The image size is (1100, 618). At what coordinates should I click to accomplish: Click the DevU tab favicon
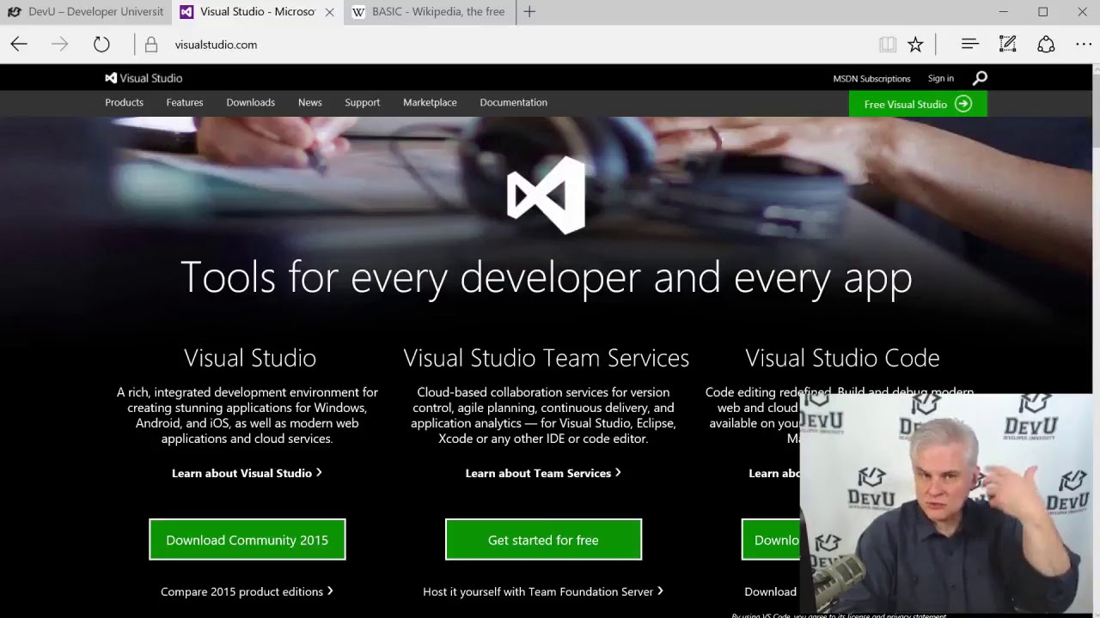pos(15,12)
